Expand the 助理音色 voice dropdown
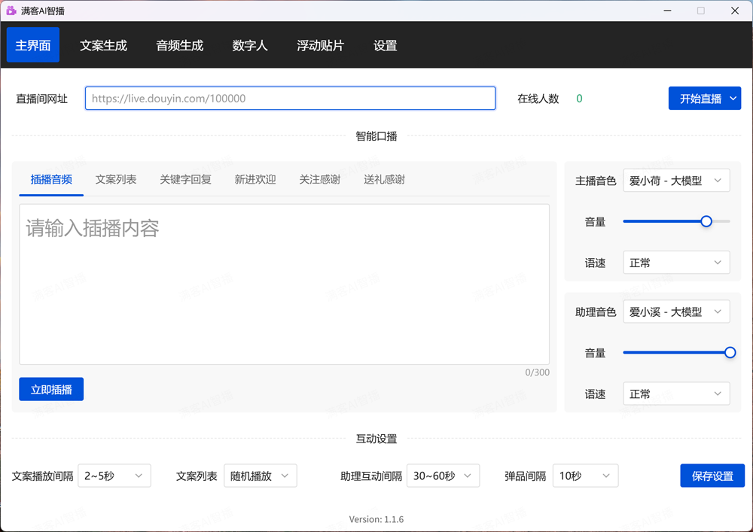 675,312
